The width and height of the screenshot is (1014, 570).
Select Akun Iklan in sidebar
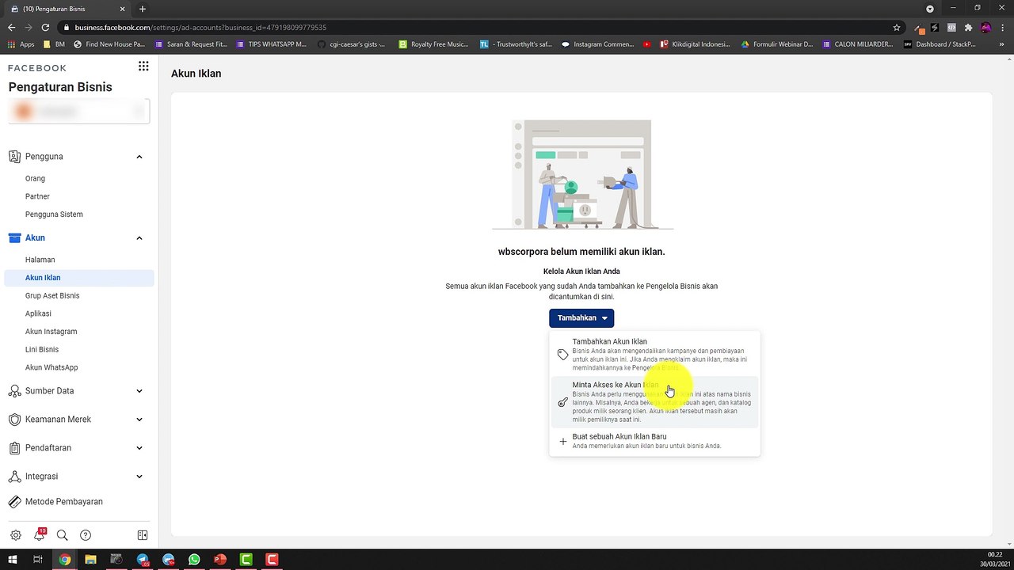79,278
